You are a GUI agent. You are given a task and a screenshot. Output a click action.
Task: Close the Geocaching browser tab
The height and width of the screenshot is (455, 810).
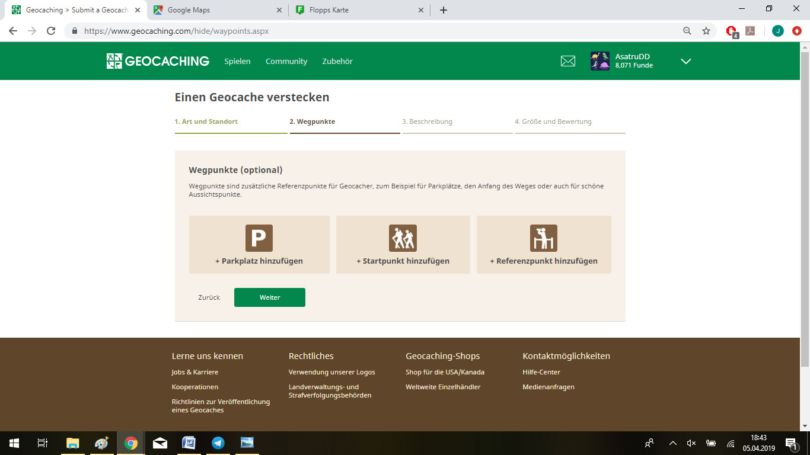pyautogui.click(x=138, y=10)
